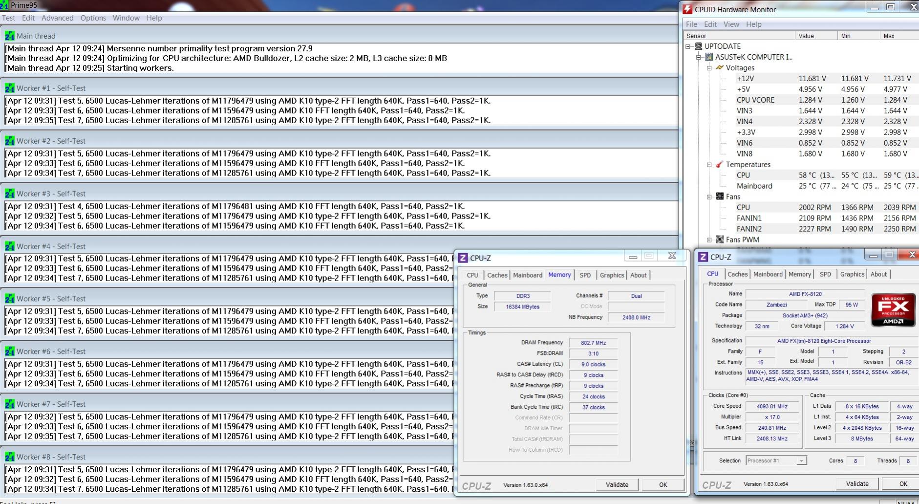919x504 pixels.
Task: Collapse the ASUSTeK COMPUTER node
Action: point(699,57)
